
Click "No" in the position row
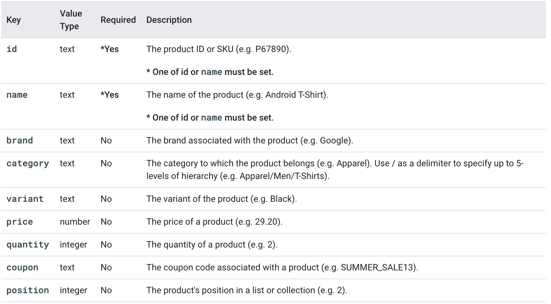tap(106, 290)
